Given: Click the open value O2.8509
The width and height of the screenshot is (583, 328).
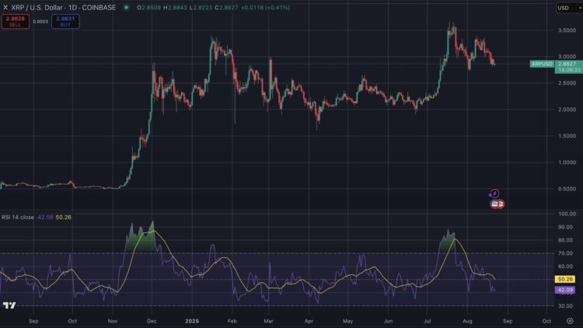Looking at the screenshot, I should pyautogui.click(x=149, y=8).
